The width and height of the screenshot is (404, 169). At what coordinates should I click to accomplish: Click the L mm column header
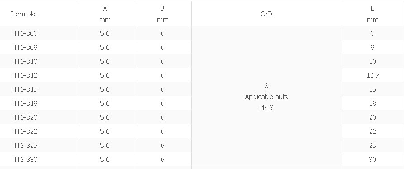tap(373, 14)
